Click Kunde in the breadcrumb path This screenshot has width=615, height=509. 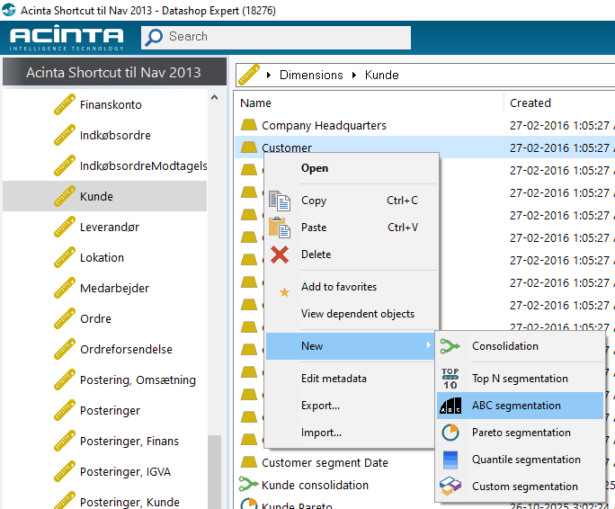pyautogui.click(x=381, y=75)
